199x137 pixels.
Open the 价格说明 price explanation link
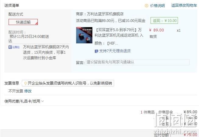(x=157, y=6)
